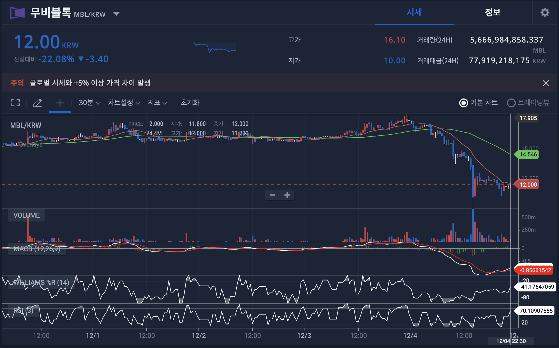
Task: Select the 기본 차트 radio option
Action: click(x=464, y=103)
